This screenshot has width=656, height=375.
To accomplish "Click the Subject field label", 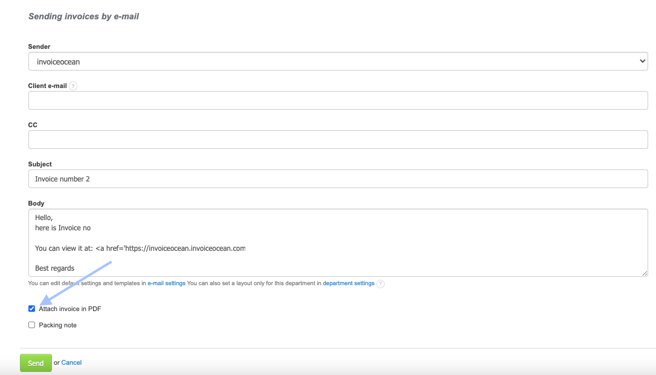I will point(40,164).
